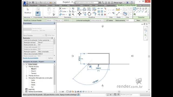Image resolution: width=173 pixels, height=97 pixels.
Task: Click the Pick Faces draw tool
Action: click(135, 14)
